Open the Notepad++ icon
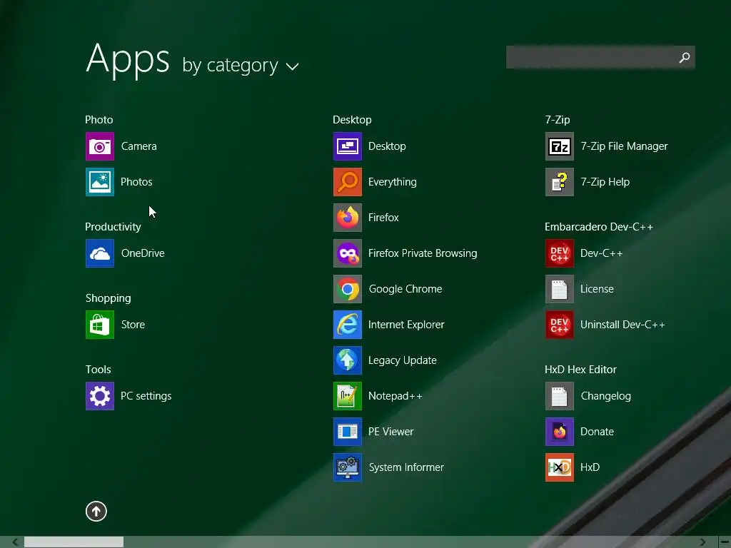Image resolution: width=731 pixels, height=548 pixels. (348, 396)
